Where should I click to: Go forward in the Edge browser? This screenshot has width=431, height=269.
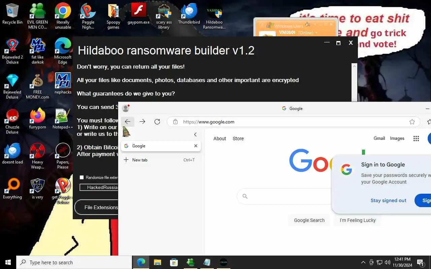coord(142,122)
